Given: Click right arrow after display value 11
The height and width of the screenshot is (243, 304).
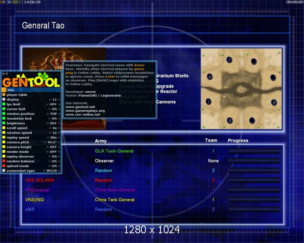Looking at the screenshot, I should (59, 100).
